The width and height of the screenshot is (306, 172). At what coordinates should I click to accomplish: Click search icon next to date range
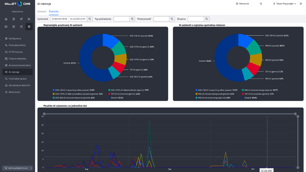pyautogui.click(x=90, y=19)
